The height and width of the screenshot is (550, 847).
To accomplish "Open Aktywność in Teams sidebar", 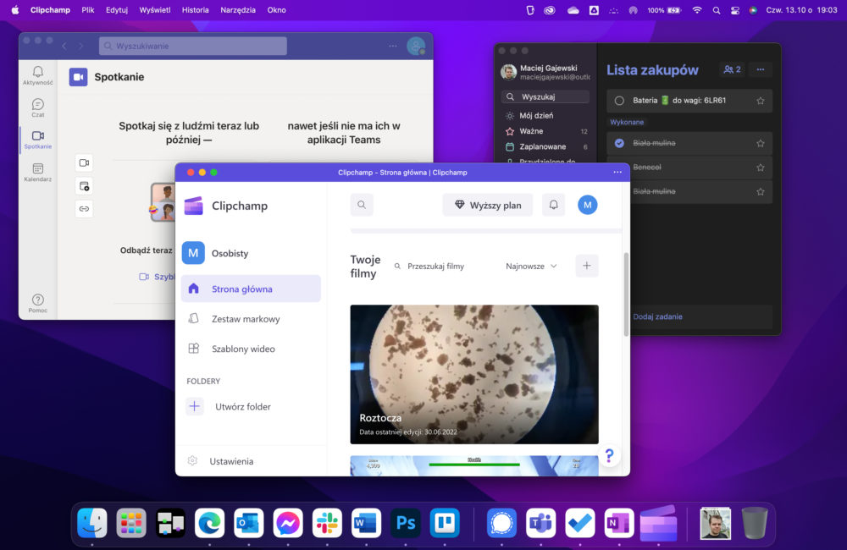I will click(x=38, y=75).
